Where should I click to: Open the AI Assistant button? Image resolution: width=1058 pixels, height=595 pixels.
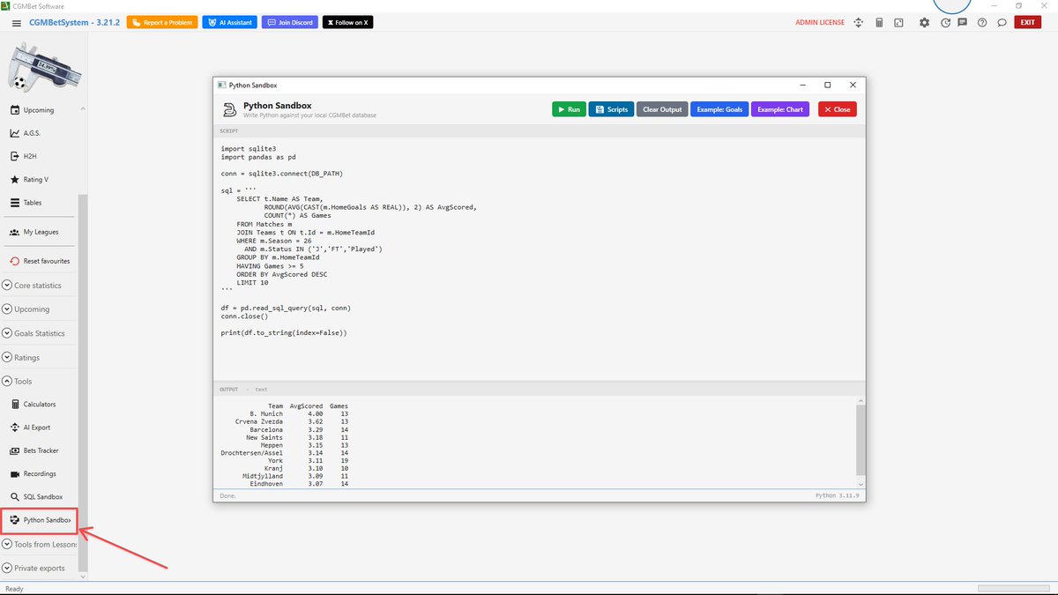(229, 22)
